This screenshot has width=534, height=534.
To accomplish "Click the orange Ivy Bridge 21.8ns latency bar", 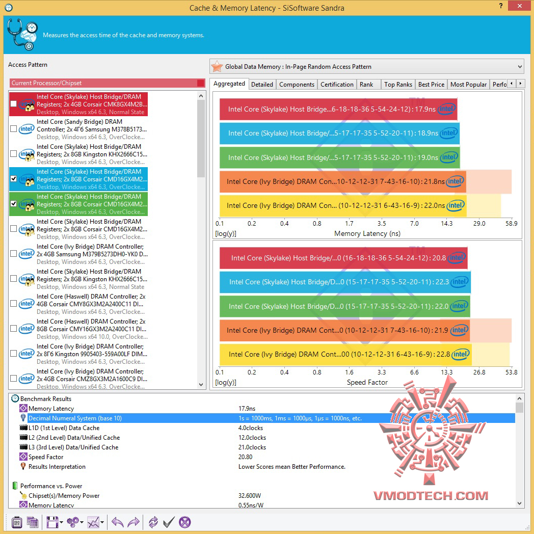I will [x=342, y=181].
